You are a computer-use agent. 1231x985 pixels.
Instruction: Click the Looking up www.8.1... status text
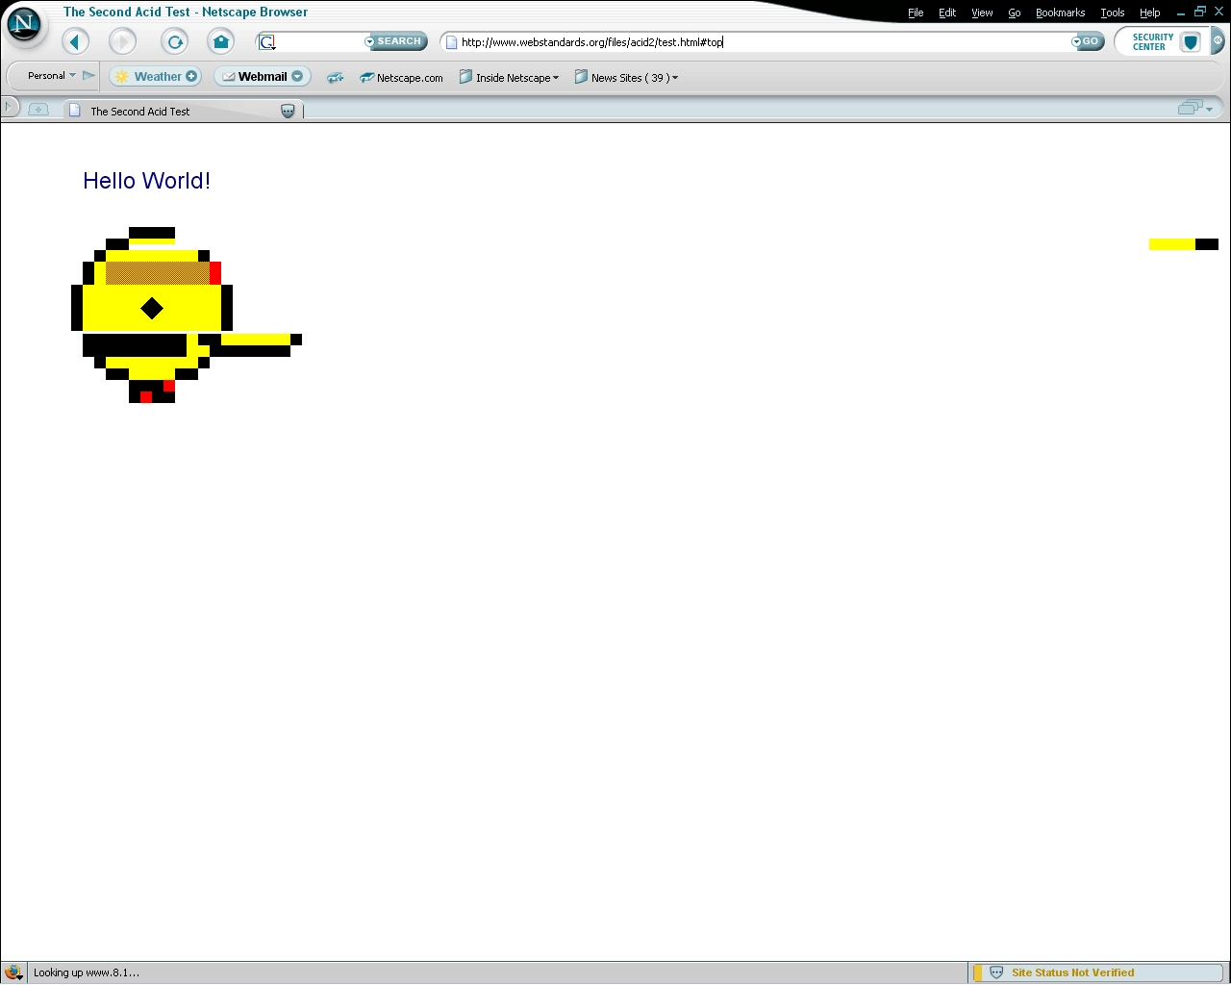(x=87, y=972)
